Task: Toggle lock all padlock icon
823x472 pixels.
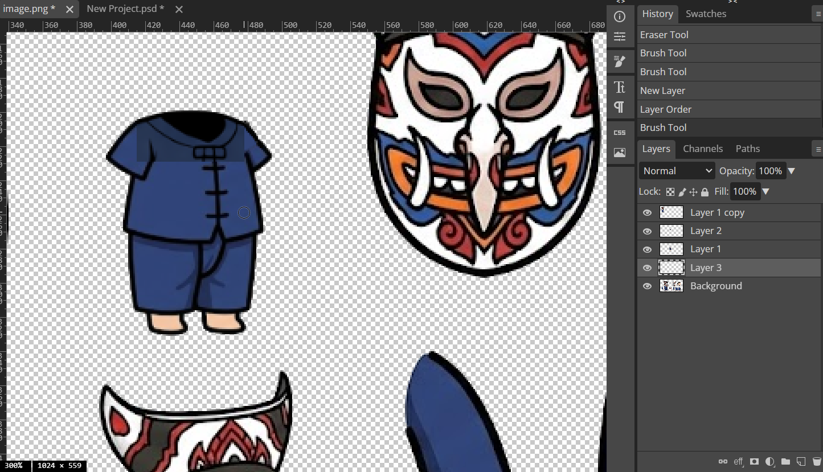Action: click(x=705, y=192)
